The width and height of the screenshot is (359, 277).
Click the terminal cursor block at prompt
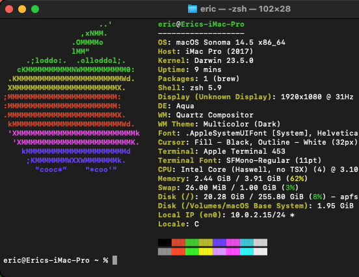(114, 260)
